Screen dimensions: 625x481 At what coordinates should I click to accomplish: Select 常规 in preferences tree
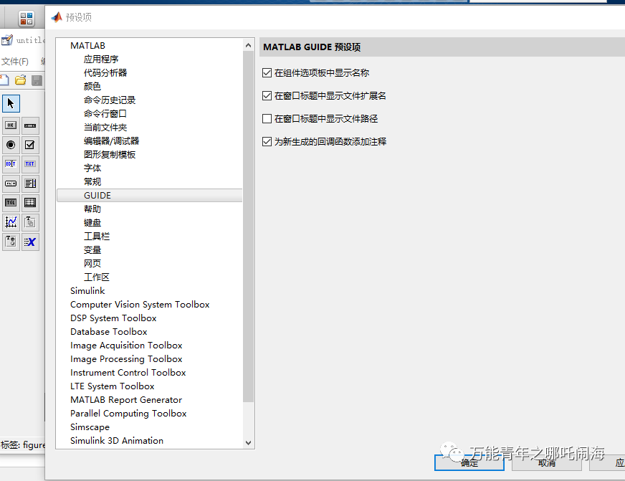coord(92,182)
